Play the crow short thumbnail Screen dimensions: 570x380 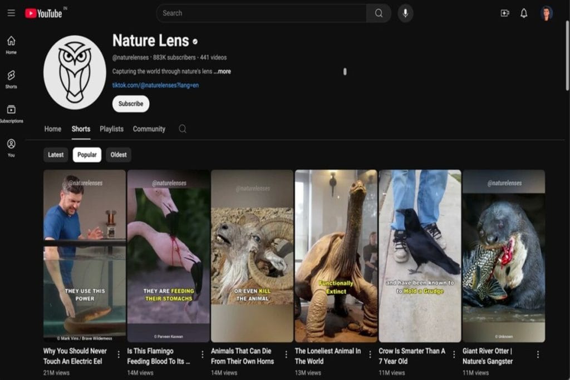pyautogui.click(x=420, y=256)
